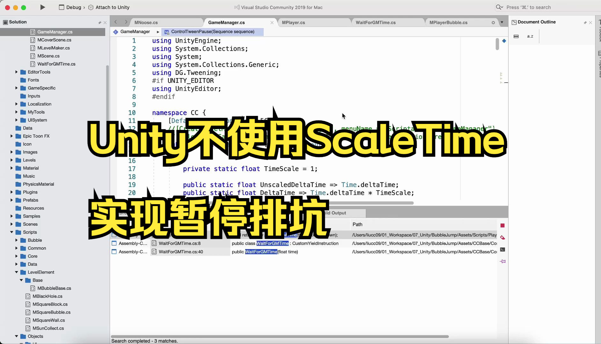Select the Resources folder
601x344 pixels.
pyautogui.click(x=33, y=208)
